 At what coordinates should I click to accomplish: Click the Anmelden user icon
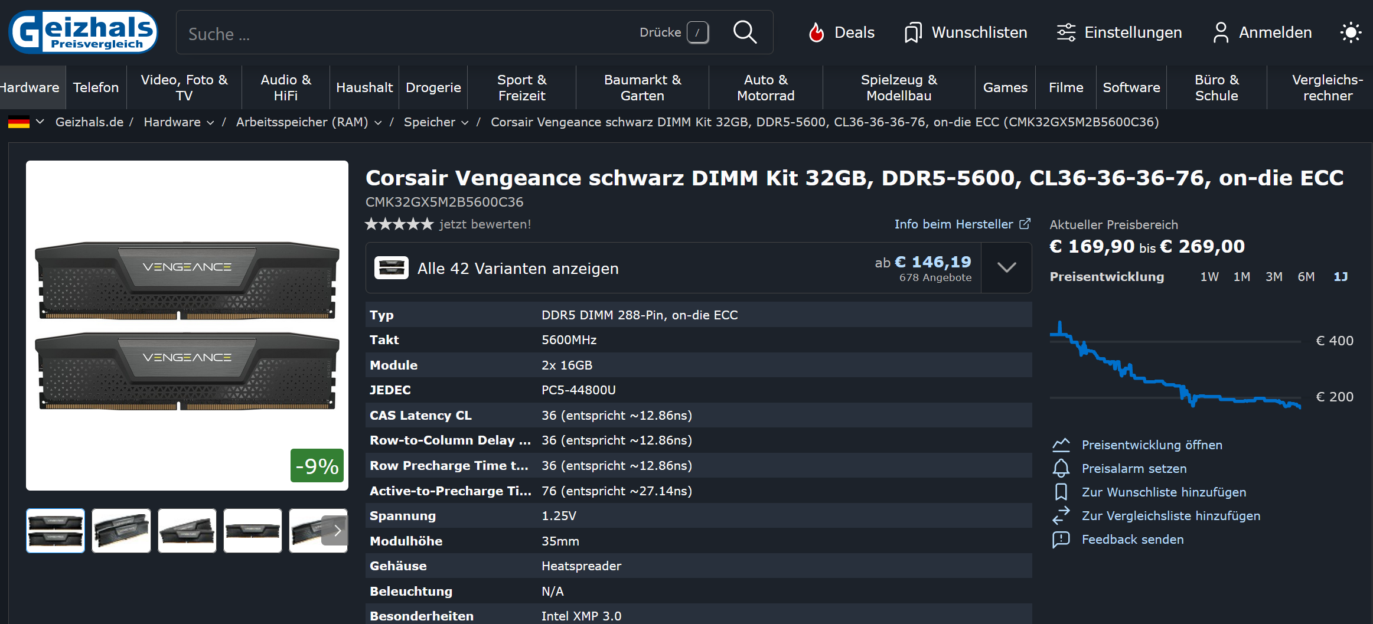pyautogui.click(x=1221, y=32)
